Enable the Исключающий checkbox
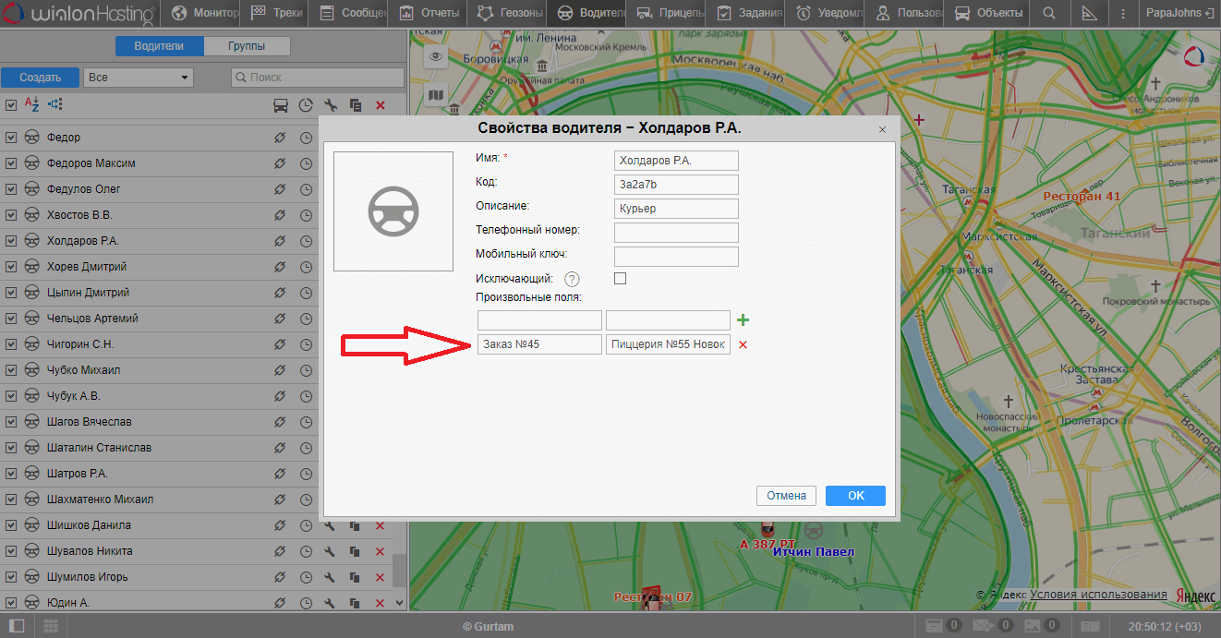This screenshot has height=638, width=1221. (x=621, y=278)
